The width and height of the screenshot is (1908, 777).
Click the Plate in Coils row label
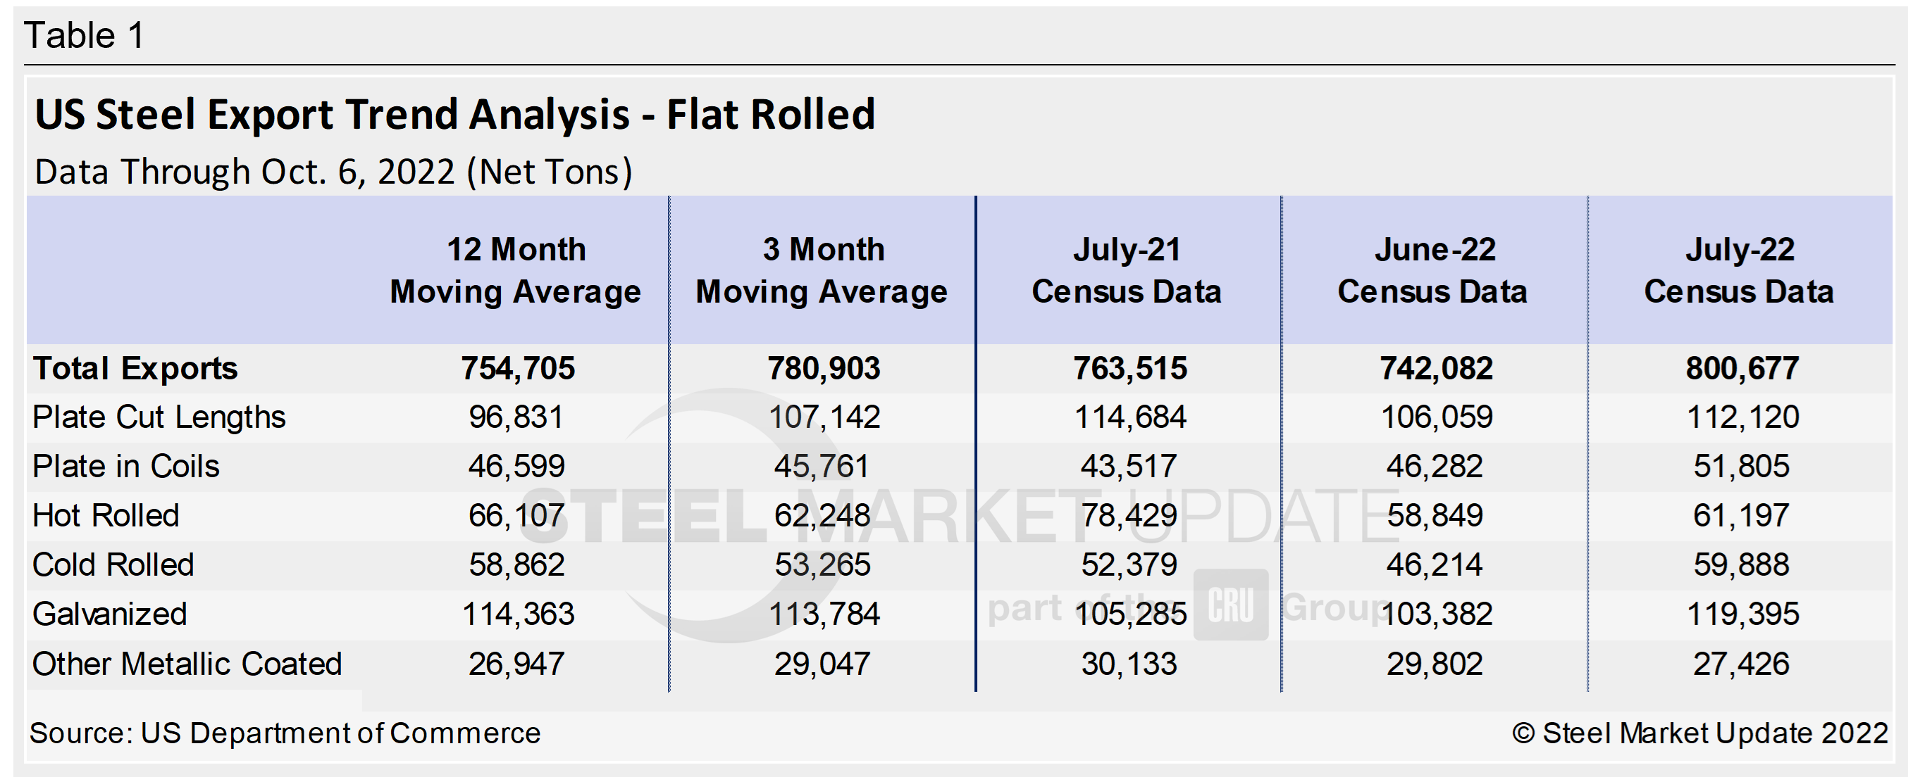pos(125,466)
